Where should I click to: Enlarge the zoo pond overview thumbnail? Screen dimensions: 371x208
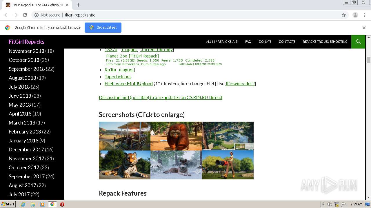click(x=228, y=136)
